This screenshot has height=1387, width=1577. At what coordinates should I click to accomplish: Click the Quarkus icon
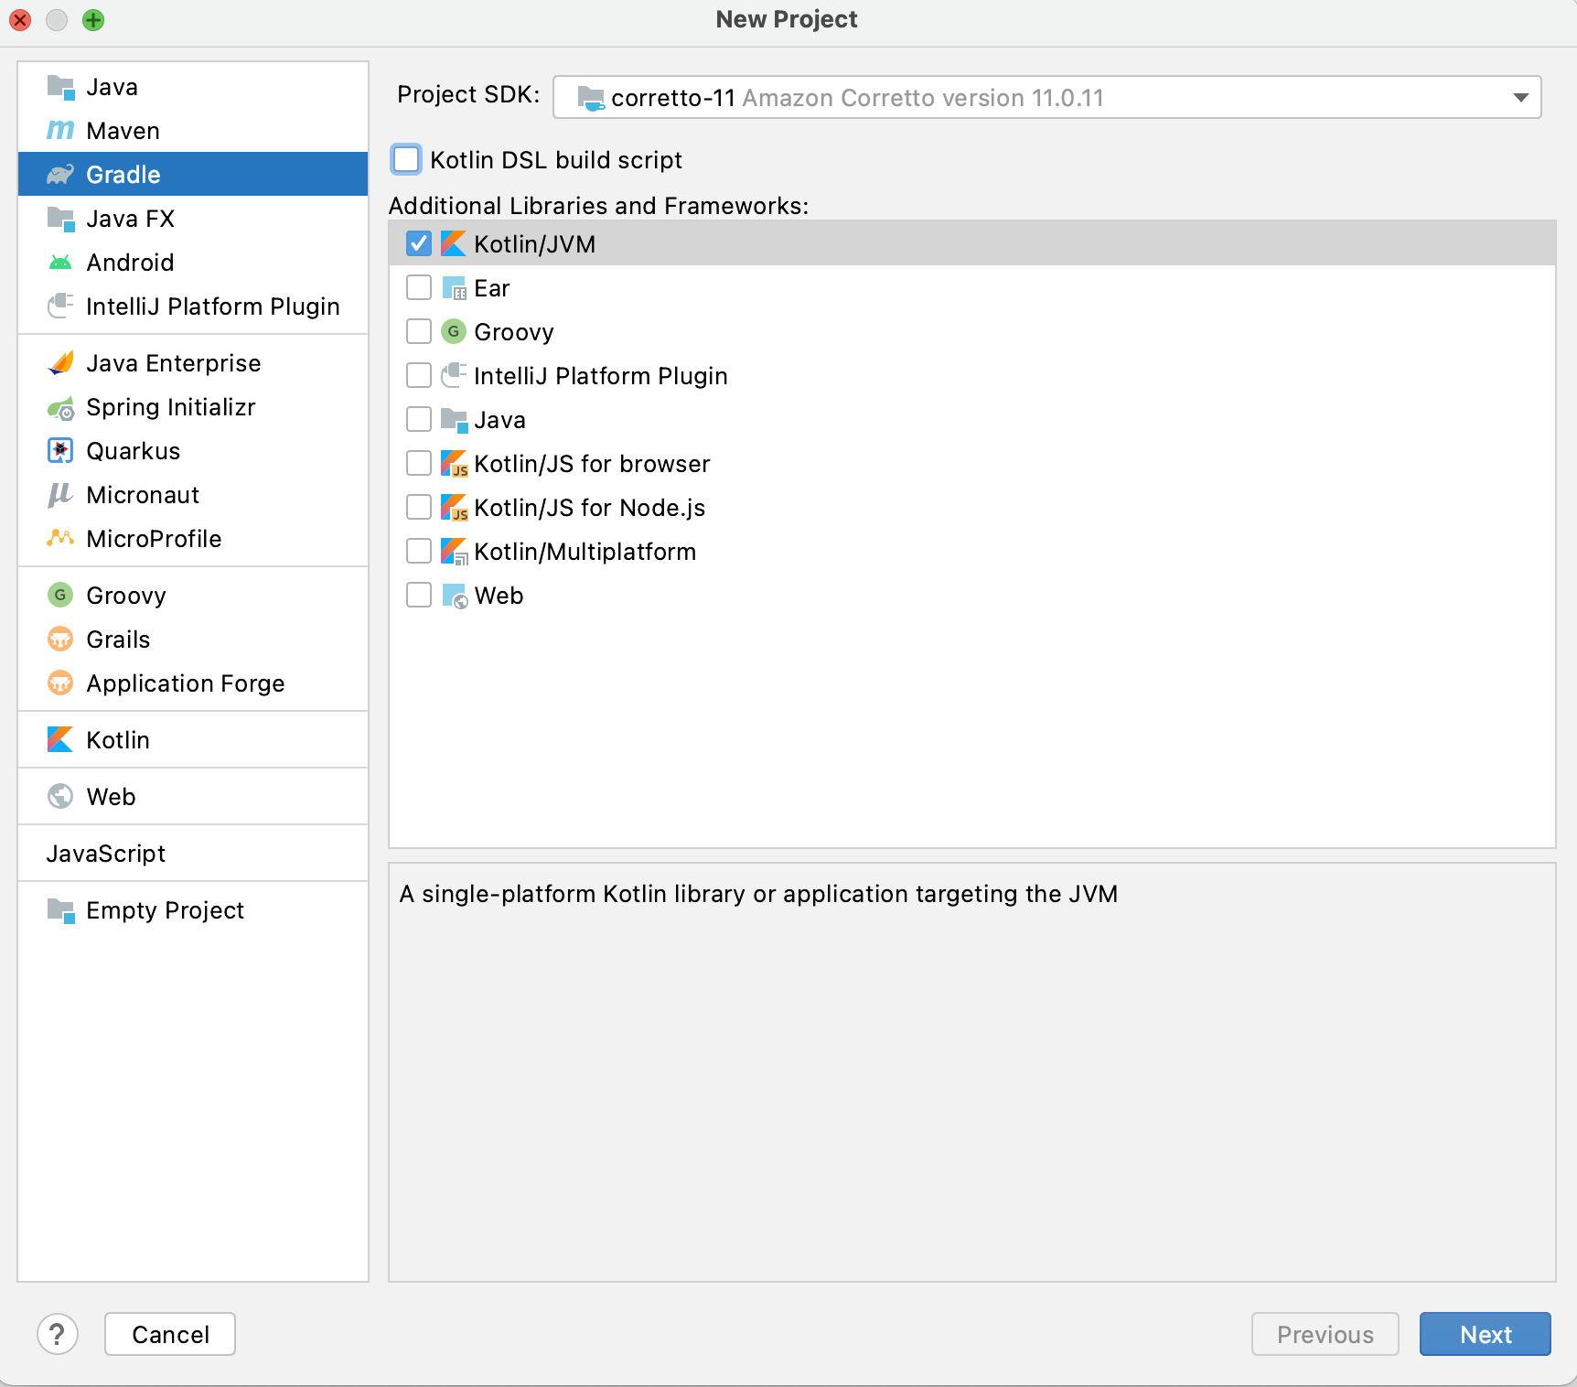pos(60,451)
